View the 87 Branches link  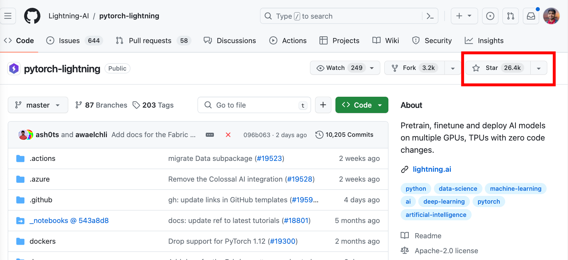coord(101,105)
